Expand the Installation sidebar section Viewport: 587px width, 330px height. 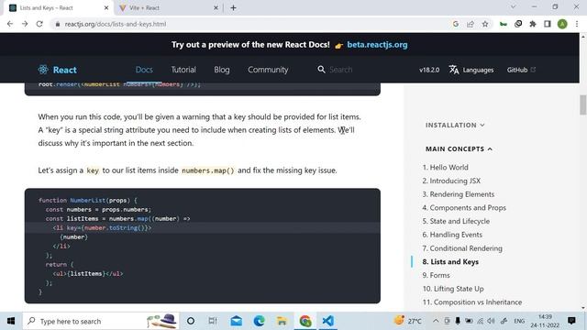(455, 125)
